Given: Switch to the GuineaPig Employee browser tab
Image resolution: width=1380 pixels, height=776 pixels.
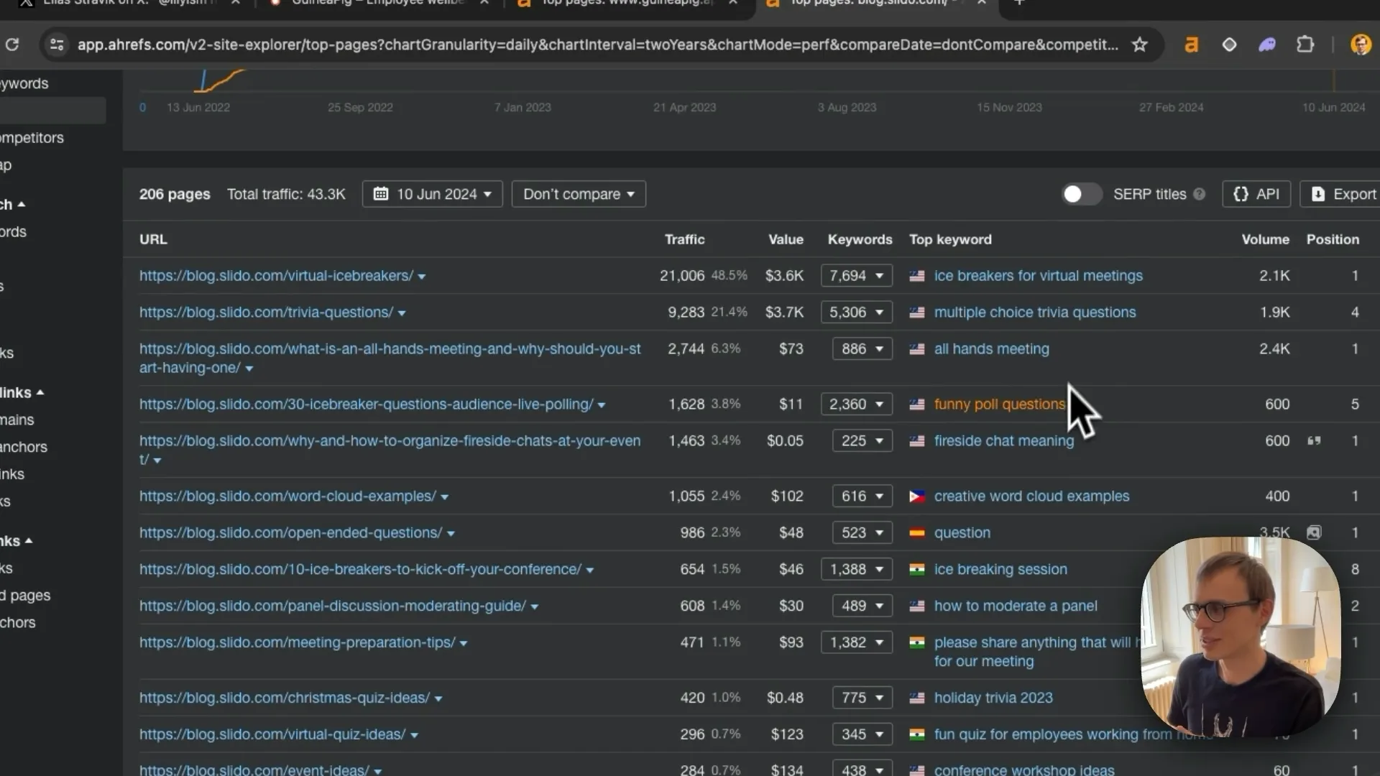Looking at the screenshot, I should tap(377, 3).
